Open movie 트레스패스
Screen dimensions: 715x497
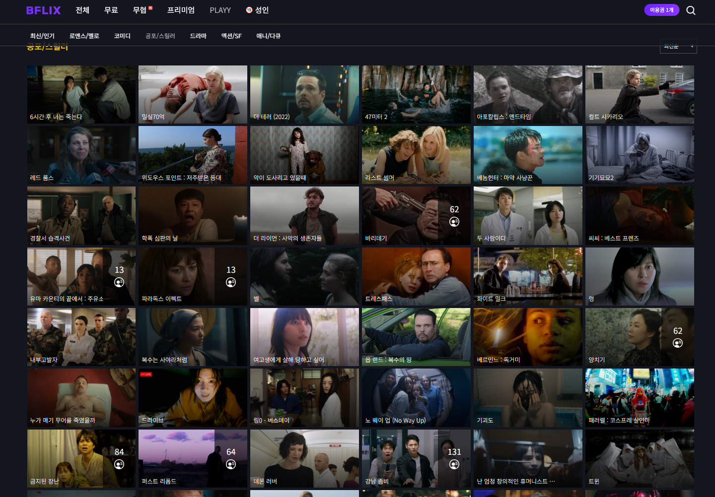(x=416, y=276)
